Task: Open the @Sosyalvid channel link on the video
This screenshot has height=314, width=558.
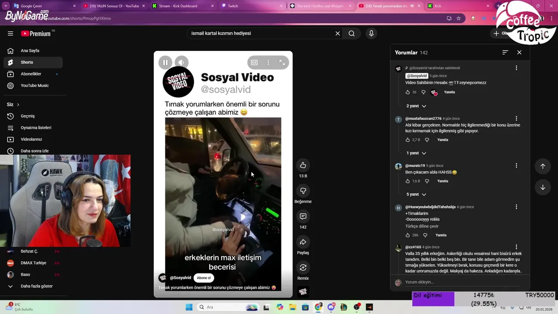Action: pos(180,278)
